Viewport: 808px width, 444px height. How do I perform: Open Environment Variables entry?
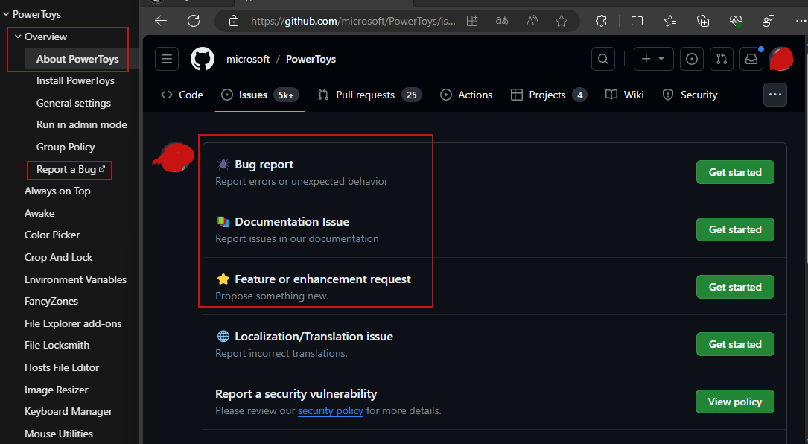(75, 279)
